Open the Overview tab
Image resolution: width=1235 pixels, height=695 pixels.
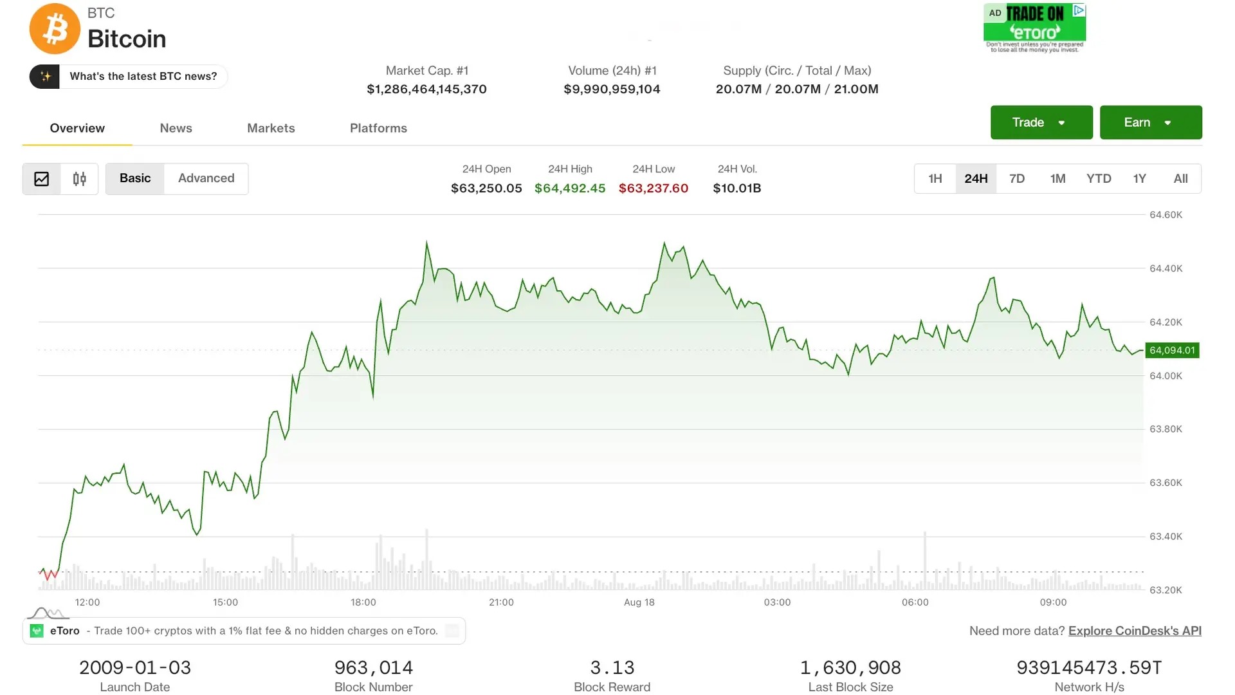pyautogui.click(x=77, y=128)
